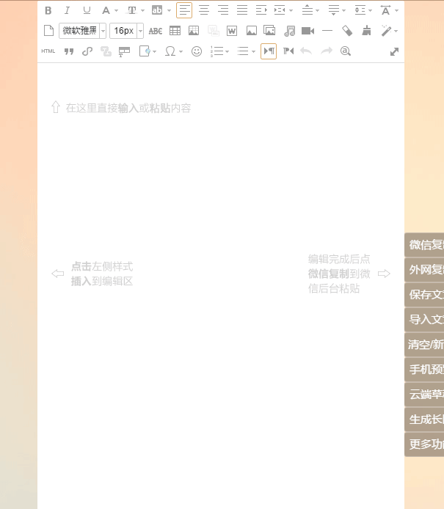The height and width of the screenshot is (509, 444).
Task: Insert a video
Action: click(308, 31)
